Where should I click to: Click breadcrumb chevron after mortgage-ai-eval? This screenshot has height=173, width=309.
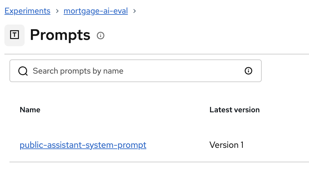tap(135, 11)
